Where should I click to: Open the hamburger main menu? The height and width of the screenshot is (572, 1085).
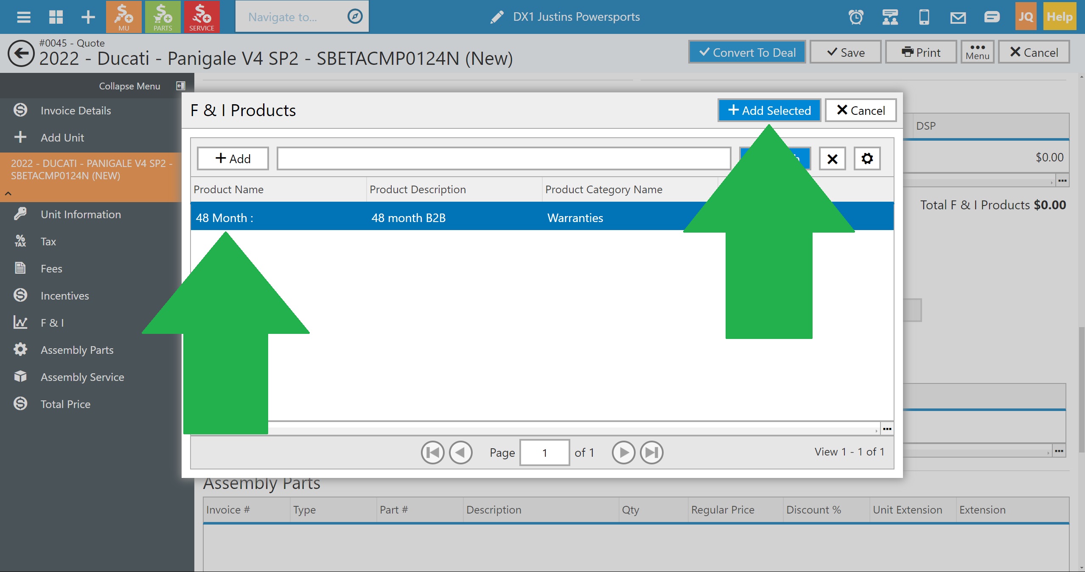tap(23, 17)
